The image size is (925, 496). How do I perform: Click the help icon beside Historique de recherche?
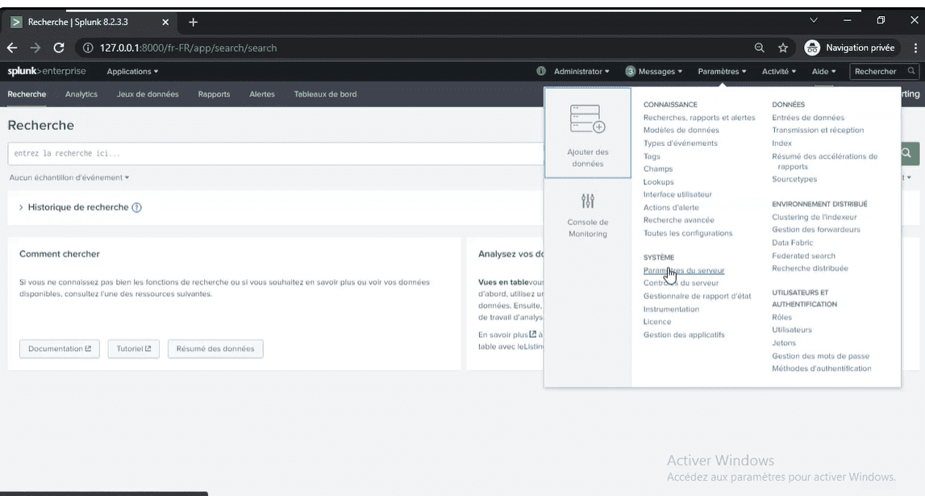(x=137, y=207)
